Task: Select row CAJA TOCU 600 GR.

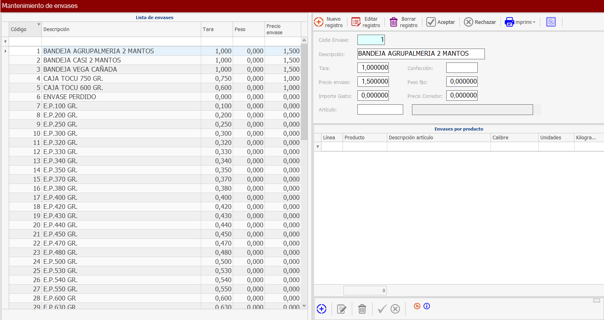Action: click(155, 88)
